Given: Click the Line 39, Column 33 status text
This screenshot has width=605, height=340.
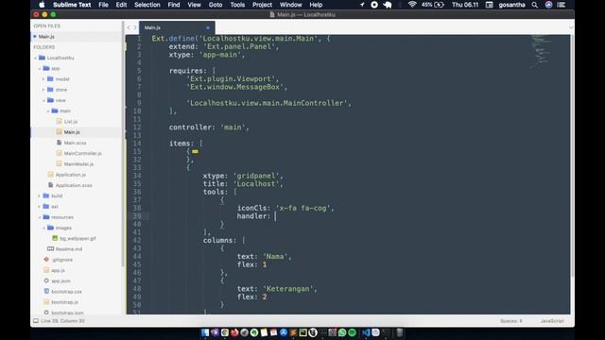Looking at the screenshot, I should pyautogui.click(x=62, y=321).
